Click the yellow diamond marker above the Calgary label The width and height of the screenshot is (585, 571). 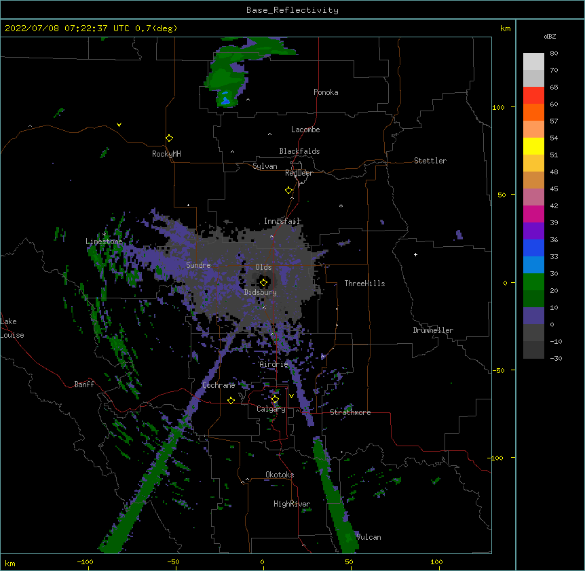pyautogui.click(x=275, y=399)
